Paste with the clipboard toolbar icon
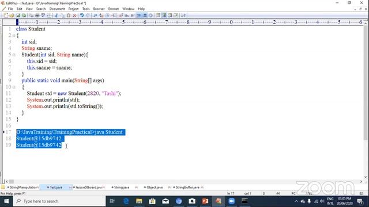 point(69,16)
